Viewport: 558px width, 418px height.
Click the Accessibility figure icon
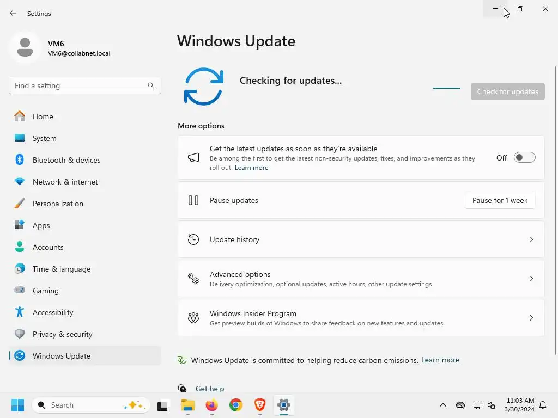click(x=20, y=312)
